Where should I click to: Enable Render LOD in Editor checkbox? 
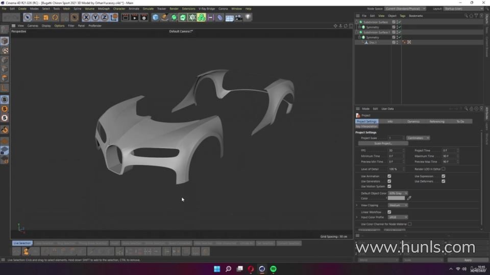click(444, 169)
